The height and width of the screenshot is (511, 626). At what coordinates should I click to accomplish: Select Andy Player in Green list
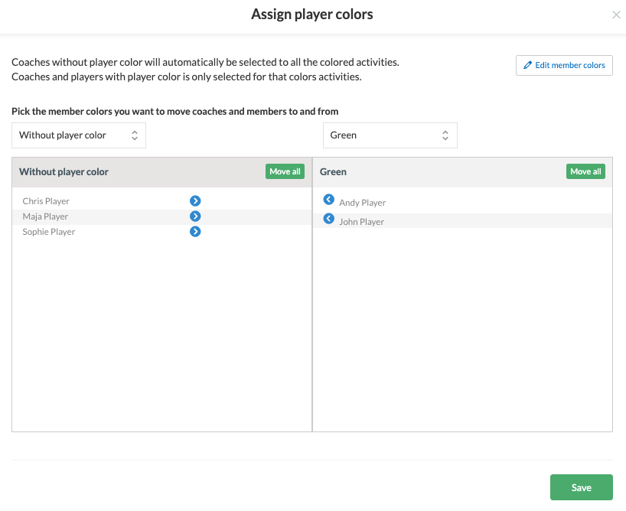point(363,203)
